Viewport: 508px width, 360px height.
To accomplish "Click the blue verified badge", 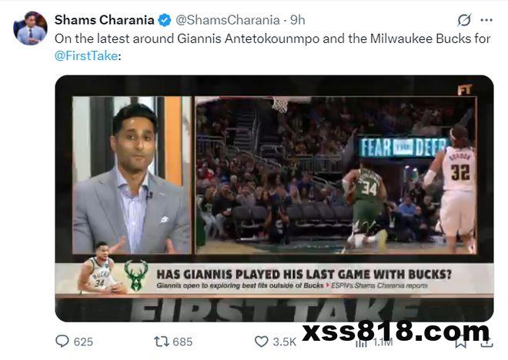I will [165, 20].
